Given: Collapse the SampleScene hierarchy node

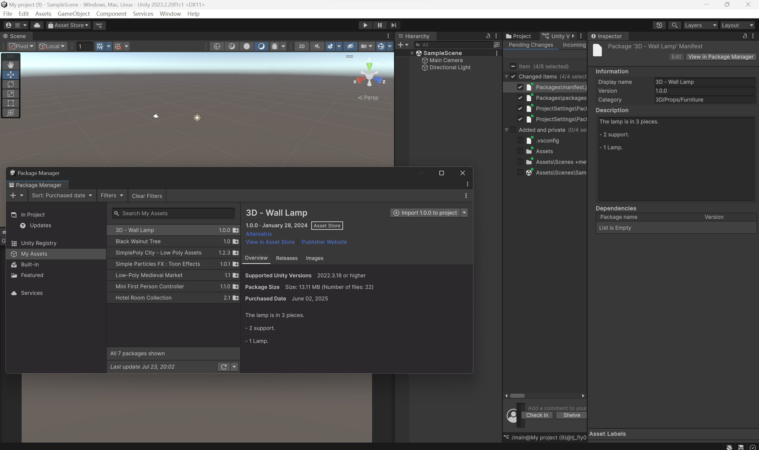Looking at the screenshot, I should (x=412, y=53).
